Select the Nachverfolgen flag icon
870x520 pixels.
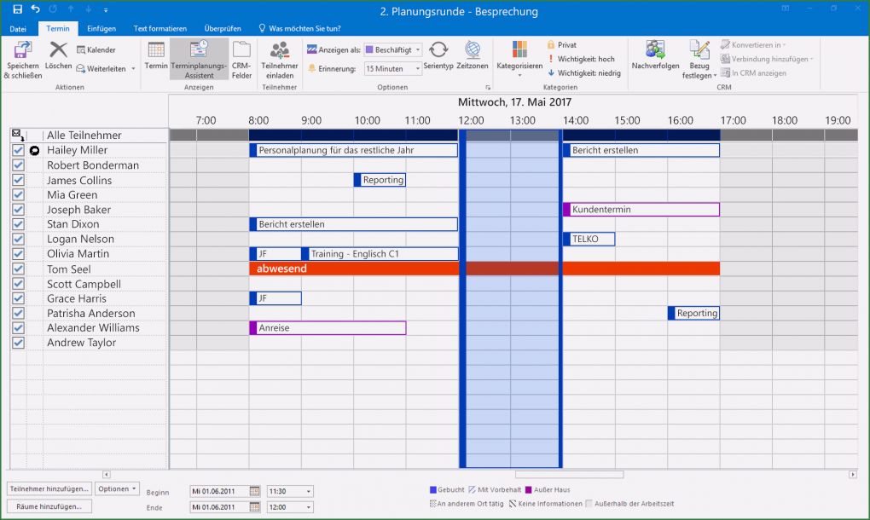point(654,55)
